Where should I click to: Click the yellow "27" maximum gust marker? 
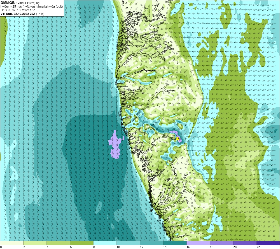178,138
